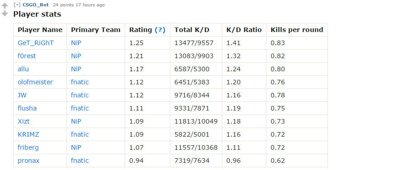Collapse the comment with [–] toggle

(x=17, y=5)
